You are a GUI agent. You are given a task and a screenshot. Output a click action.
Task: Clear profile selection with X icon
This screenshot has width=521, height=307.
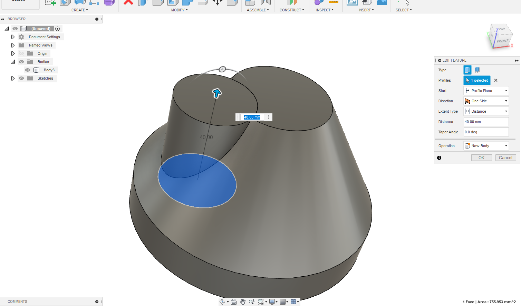(496, 80)
